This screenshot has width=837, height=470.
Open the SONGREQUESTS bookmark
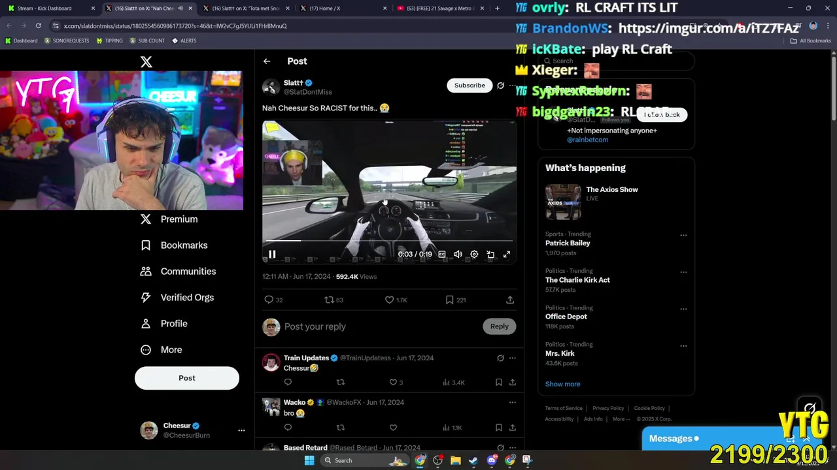tap(67, 40)
